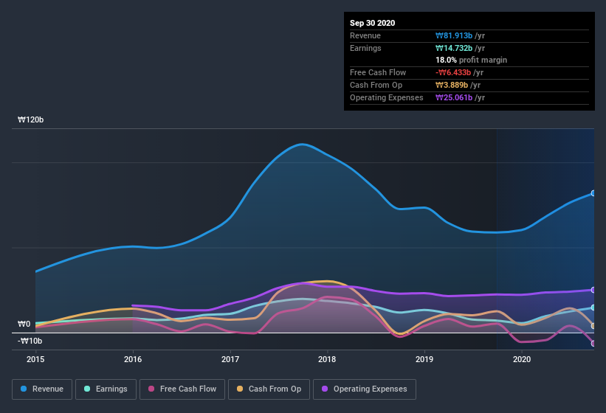Click the orange Cash From Op dot

(x=240, y=389)
